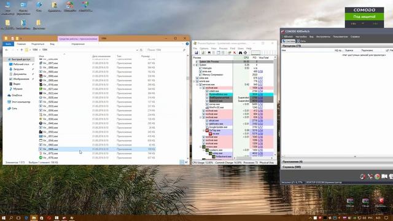Open File Explorer help question-mark icon
The height and width of the screenshot is (221, 393).
187,44
